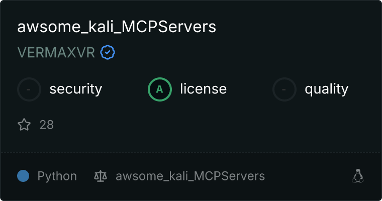382x201 pixels.
Task: Click the dash inside security circle
Action: 29,89
